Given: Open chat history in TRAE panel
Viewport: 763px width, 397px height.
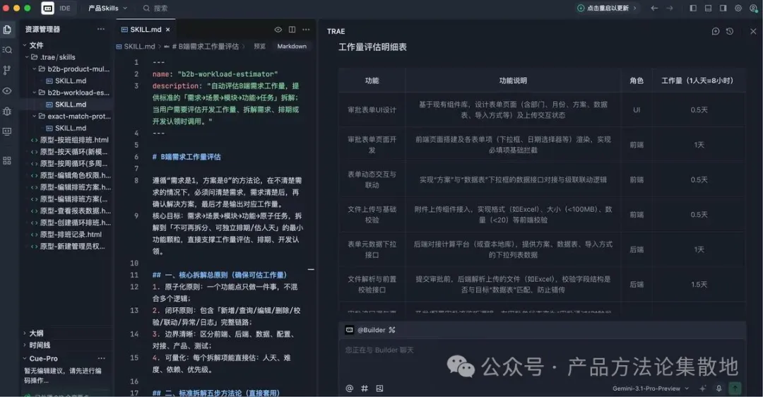Looking at the screenshot, I should coord(729,31).
